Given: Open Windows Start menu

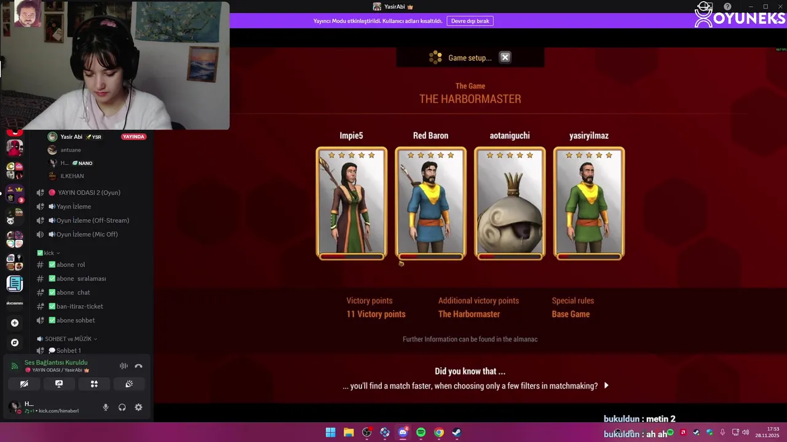Looking at the screenshot, I should [x=330, y=432].
